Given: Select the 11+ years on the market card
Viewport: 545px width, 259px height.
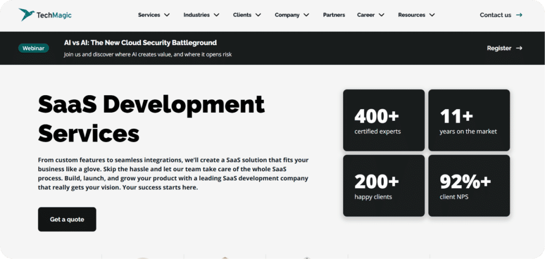Looking at the screenshot, I should 469,120.
